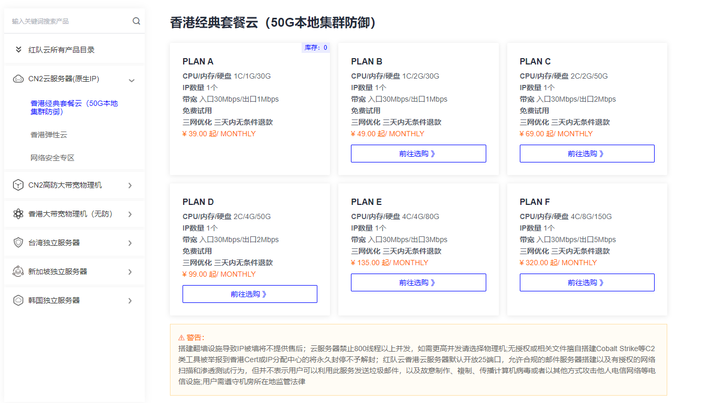The height and width of the screenshot is (403, 705).
Task: Click the PLAN F card title
Action: pos(535,202)
